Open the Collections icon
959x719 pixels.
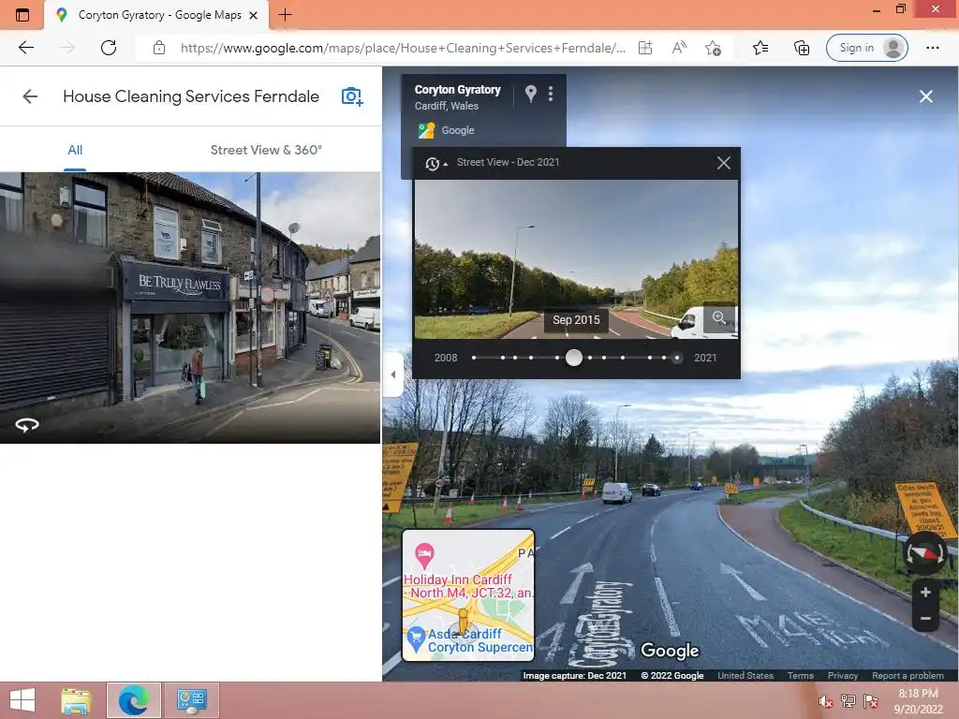click(x=802, y=48)
